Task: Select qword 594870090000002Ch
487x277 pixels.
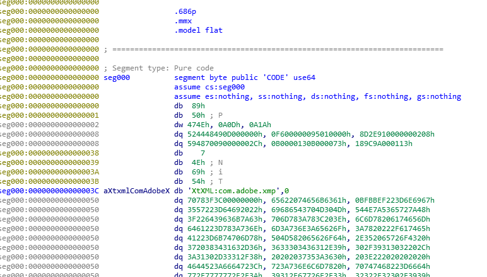Action: [225, 144]
